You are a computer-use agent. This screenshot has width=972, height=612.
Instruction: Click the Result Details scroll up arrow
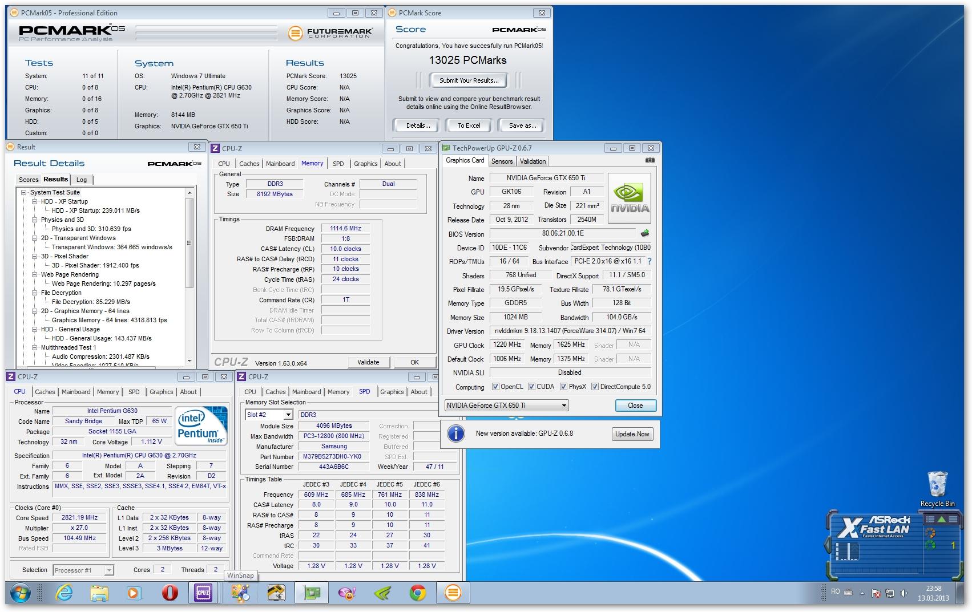coord(189,193)
